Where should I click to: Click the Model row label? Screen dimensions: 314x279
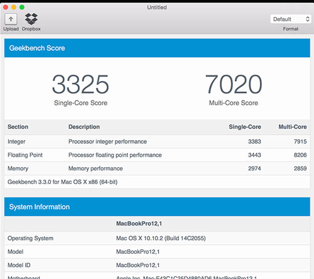[x=15, y=252]
